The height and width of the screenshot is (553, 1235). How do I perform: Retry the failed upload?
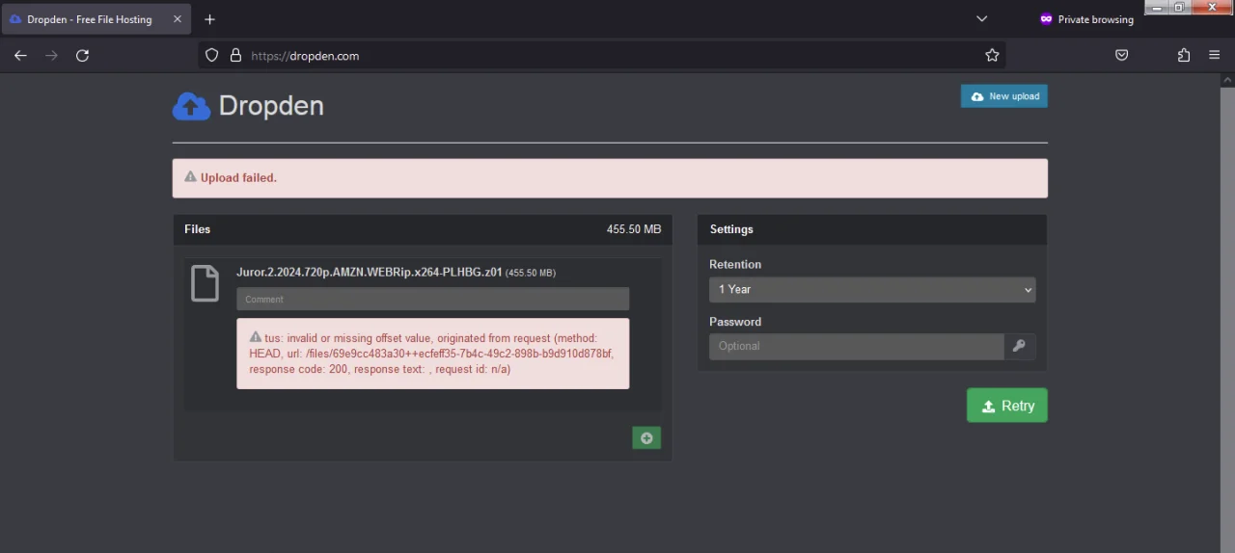tap(1006, 406)
